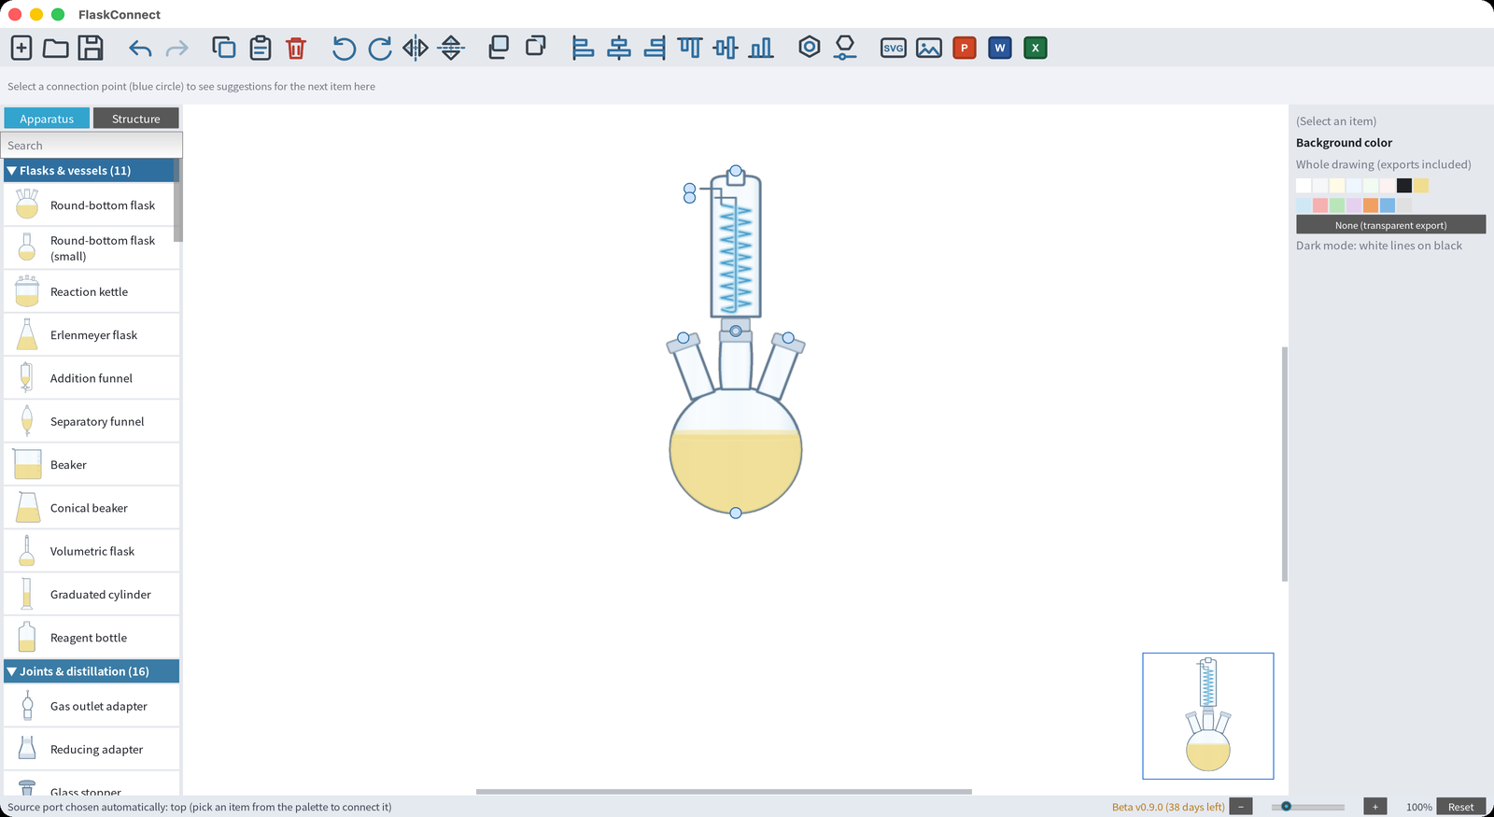This screenshot has height=817, width=1494.
Task: Zoom out with the minus button
Action: pos(1241,807)
